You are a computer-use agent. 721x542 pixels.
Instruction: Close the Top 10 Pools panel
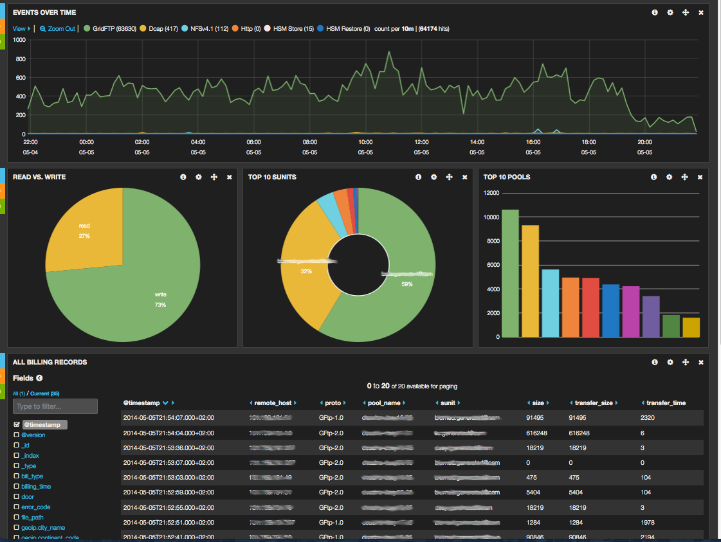tap(700, 177)
